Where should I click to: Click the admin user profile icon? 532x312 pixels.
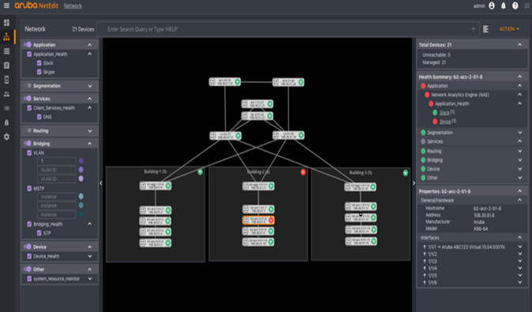tap(492, 6)
